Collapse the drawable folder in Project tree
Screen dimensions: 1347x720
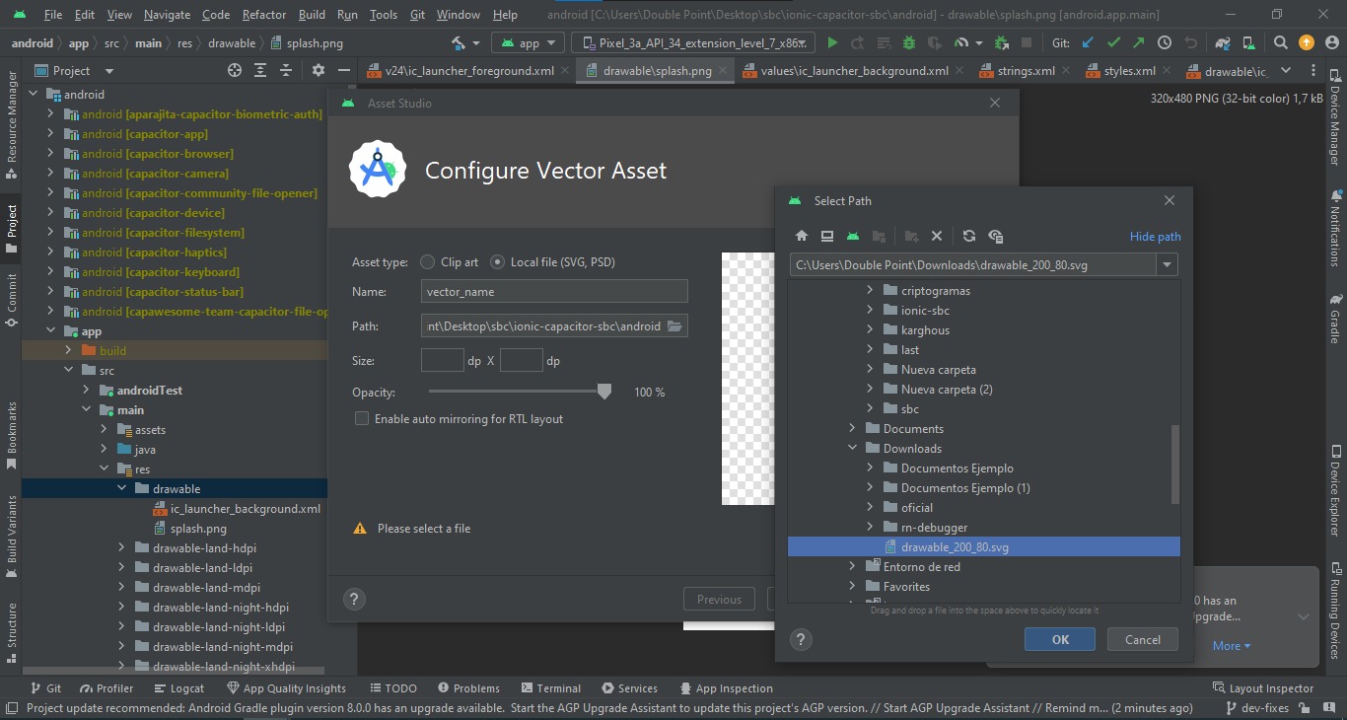click(x=122, y=489)
